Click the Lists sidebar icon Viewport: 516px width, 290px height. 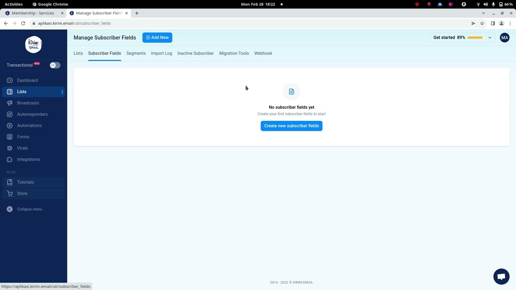(10, 92)
